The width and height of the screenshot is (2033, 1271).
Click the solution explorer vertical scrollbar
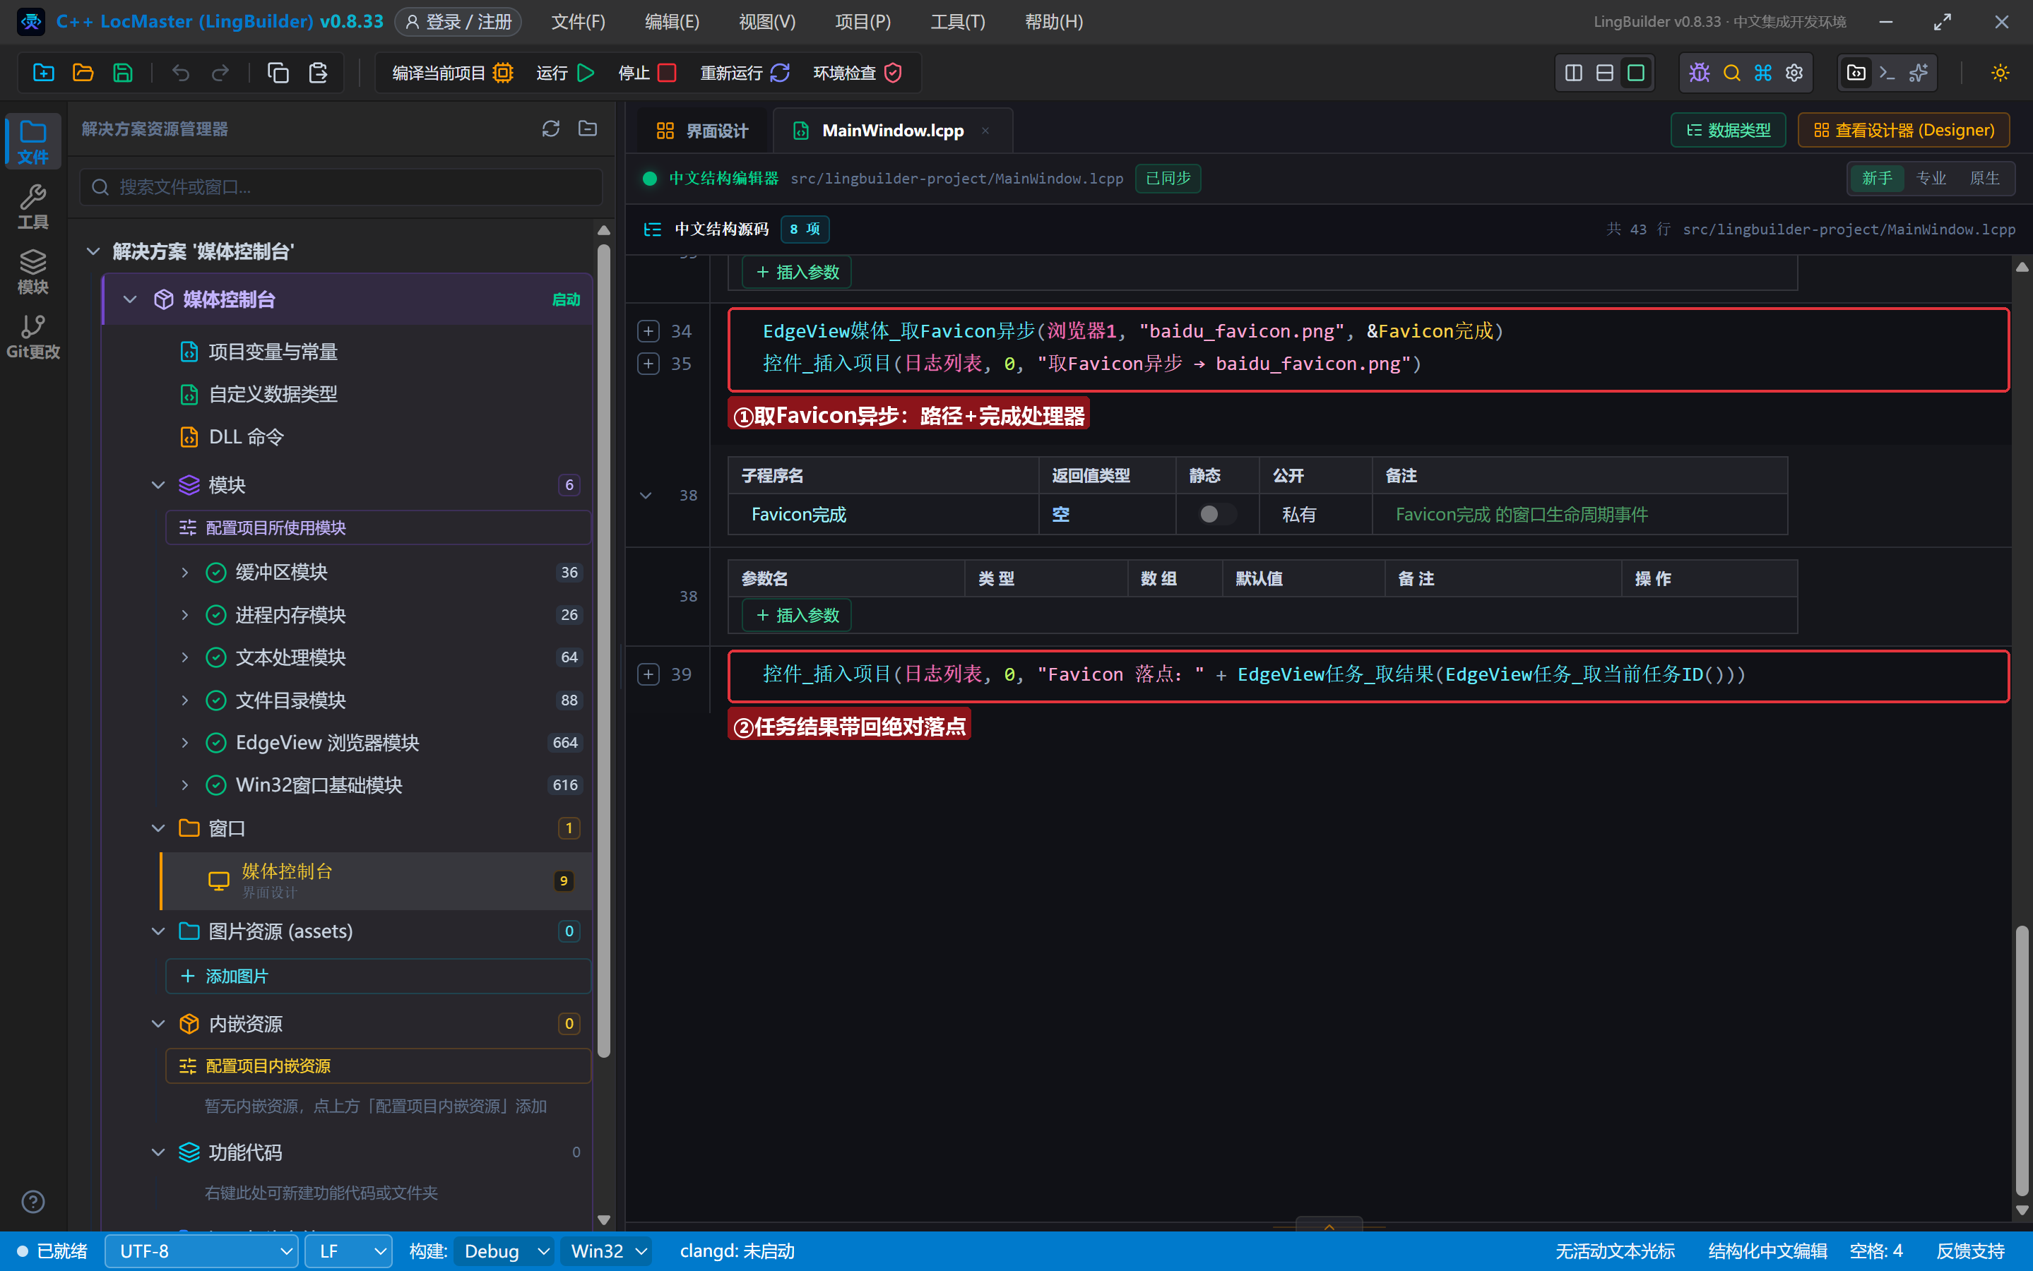(604, 652)
